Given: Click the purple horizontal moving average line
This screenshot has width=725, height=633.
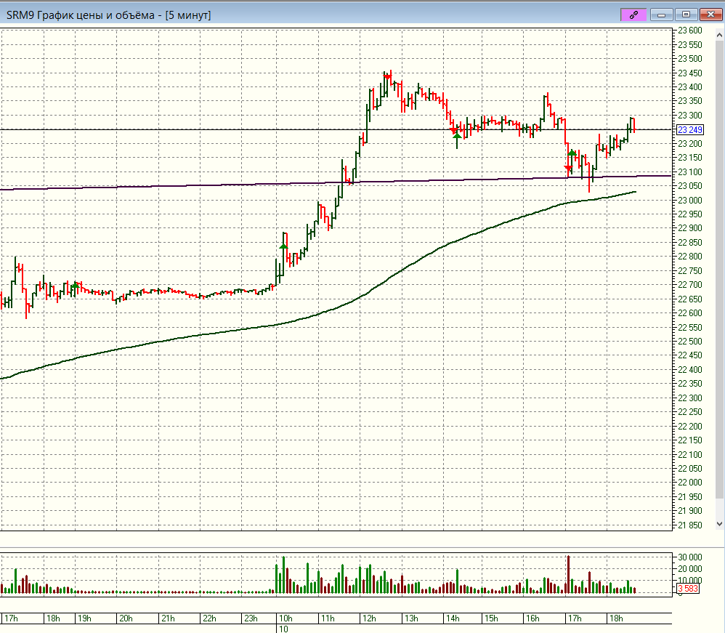Looking at the screenshot, I should coord(218,185).
